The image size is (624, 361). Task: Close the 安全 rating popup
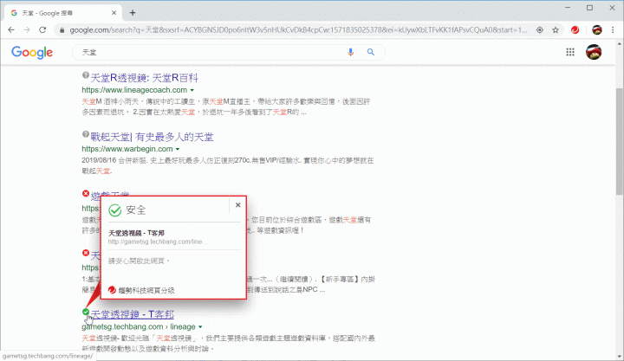click(238, 205)
